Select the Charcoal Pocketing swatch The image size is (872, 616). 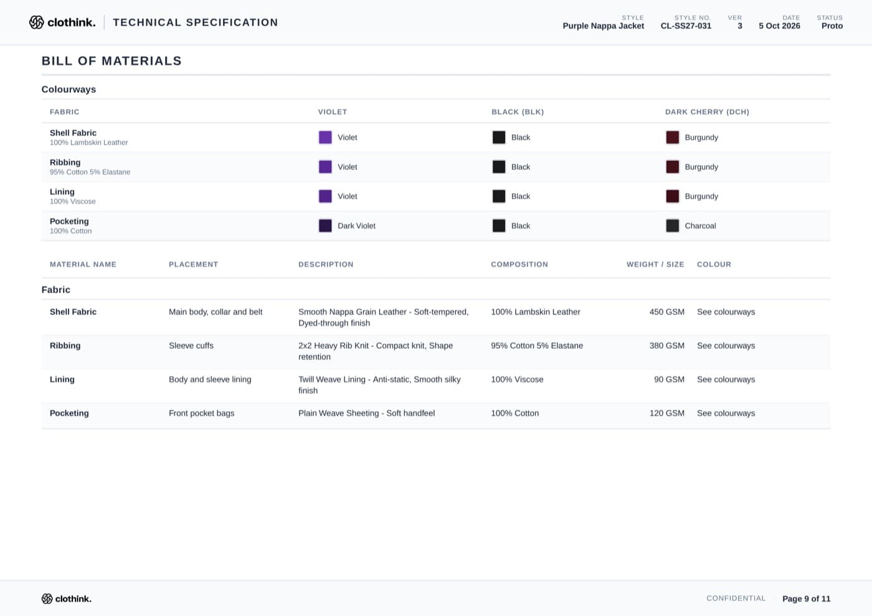point(673,225)
